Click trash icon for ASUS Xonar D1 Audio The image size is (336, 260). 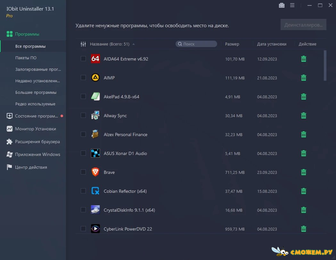[303, 153]
